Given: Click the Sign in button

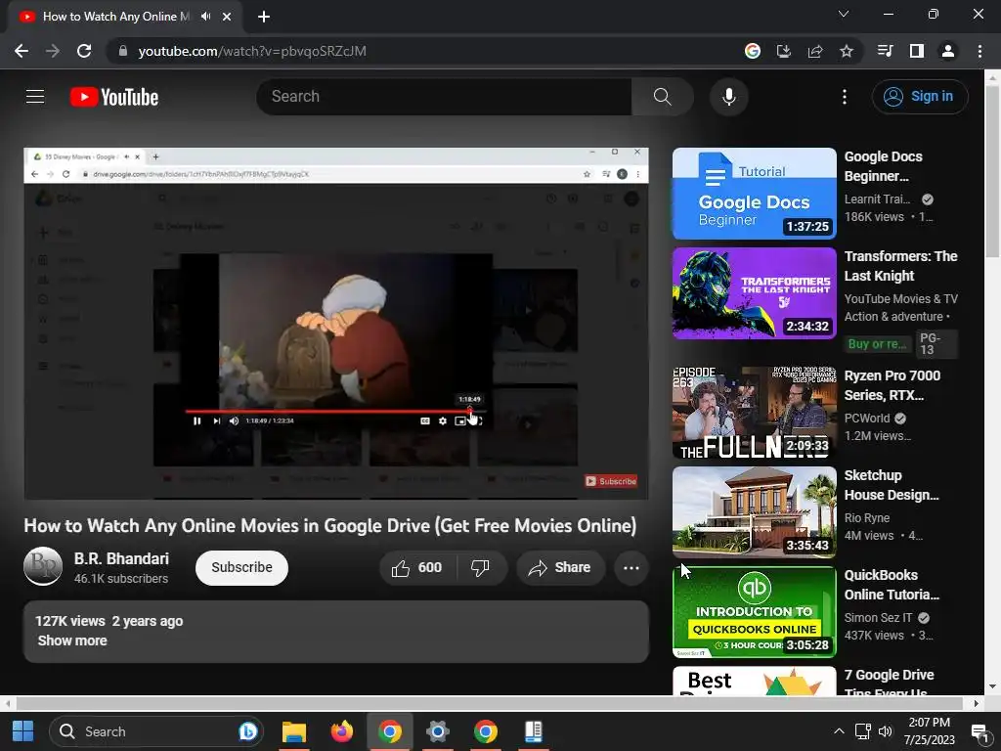Looking at the screenshot, I should 919,97.
